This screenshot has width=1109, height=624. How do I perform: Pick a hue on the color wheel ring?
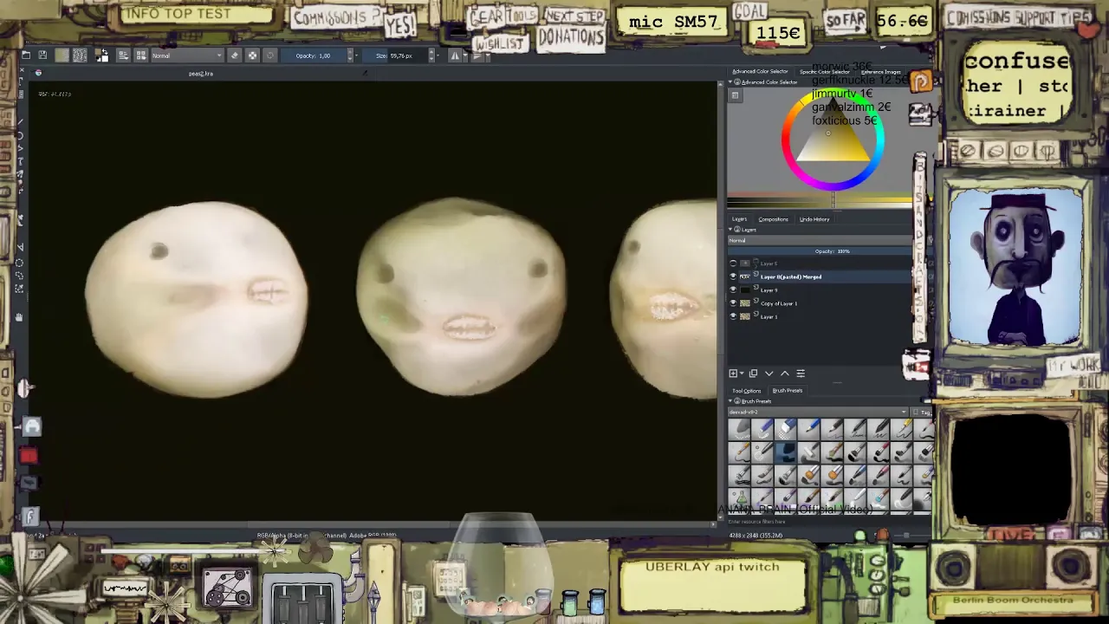coord(785,139)
